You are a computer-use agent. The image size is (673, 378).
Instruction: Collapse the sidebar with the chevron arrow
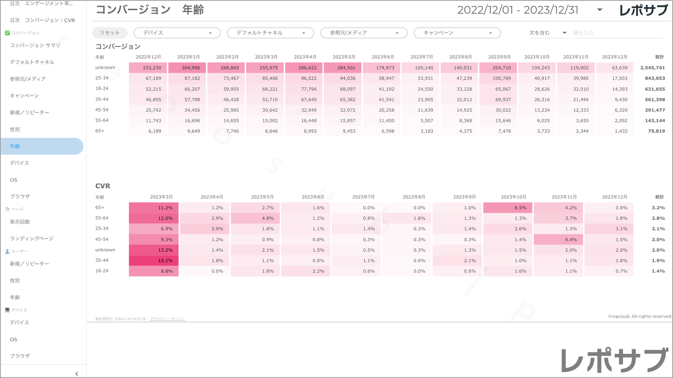coord(76,373)
